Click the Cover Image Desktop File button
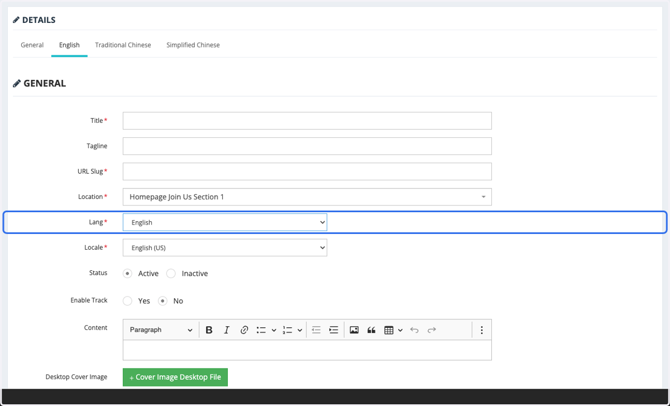This screenshot has width=670, height=406. [175, 377]
